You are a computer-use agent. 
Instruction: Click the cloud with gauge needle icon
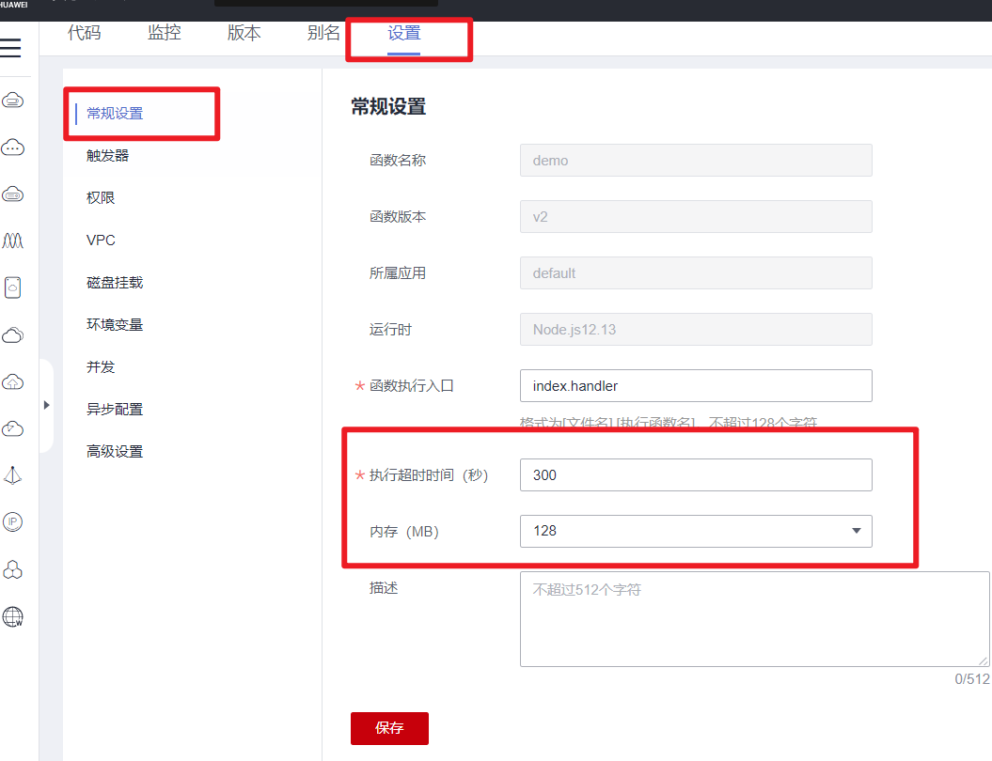[x=12, y=428]
